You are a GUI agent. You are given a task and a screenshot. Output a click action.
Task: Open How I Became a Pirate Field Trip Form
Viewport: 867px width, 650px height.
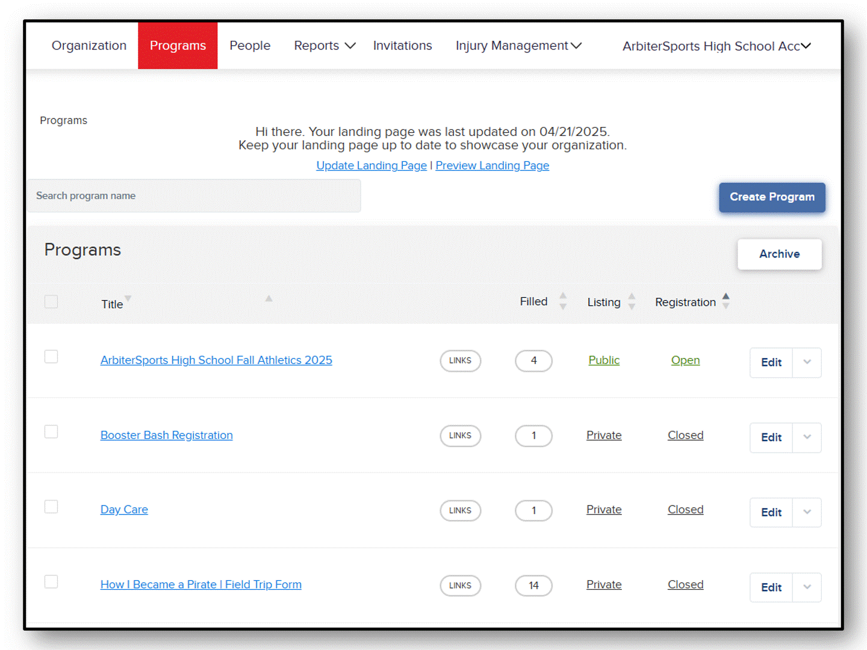(201, 584)
